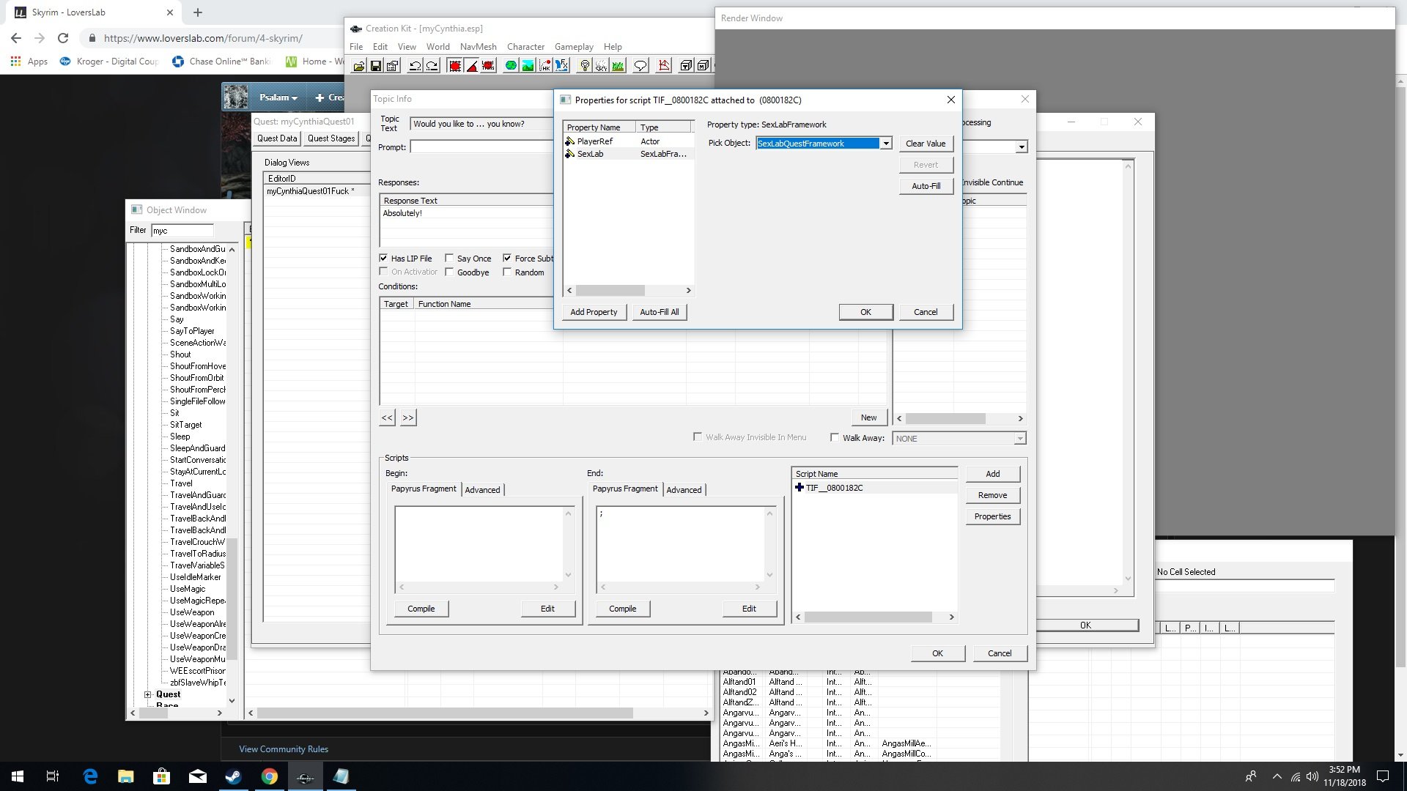Open the NavMesh menu in Creation Kit
Viewport: 1407px width, 791px height.
coord(478,46)
